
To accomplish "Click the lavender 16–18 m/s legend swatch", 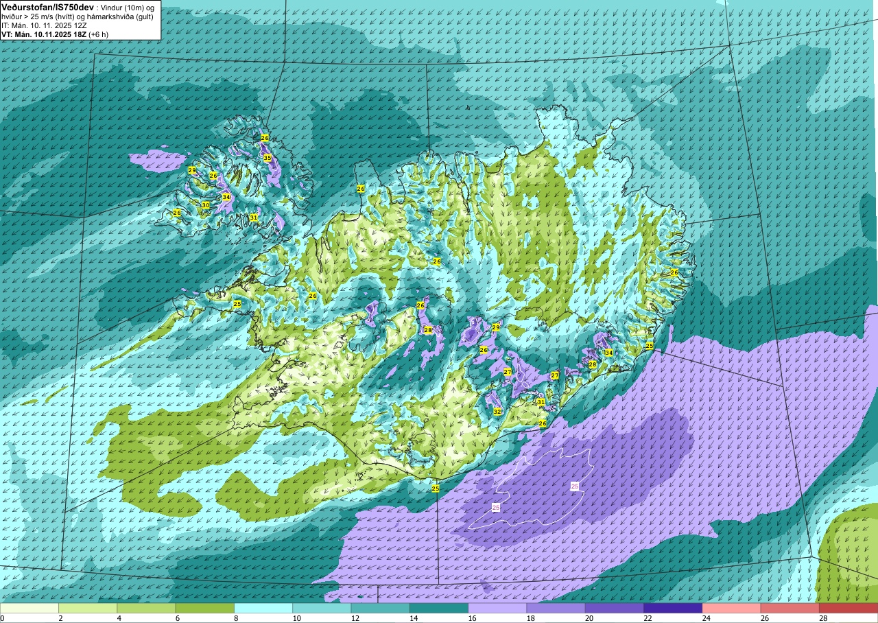I will (497, 608).
